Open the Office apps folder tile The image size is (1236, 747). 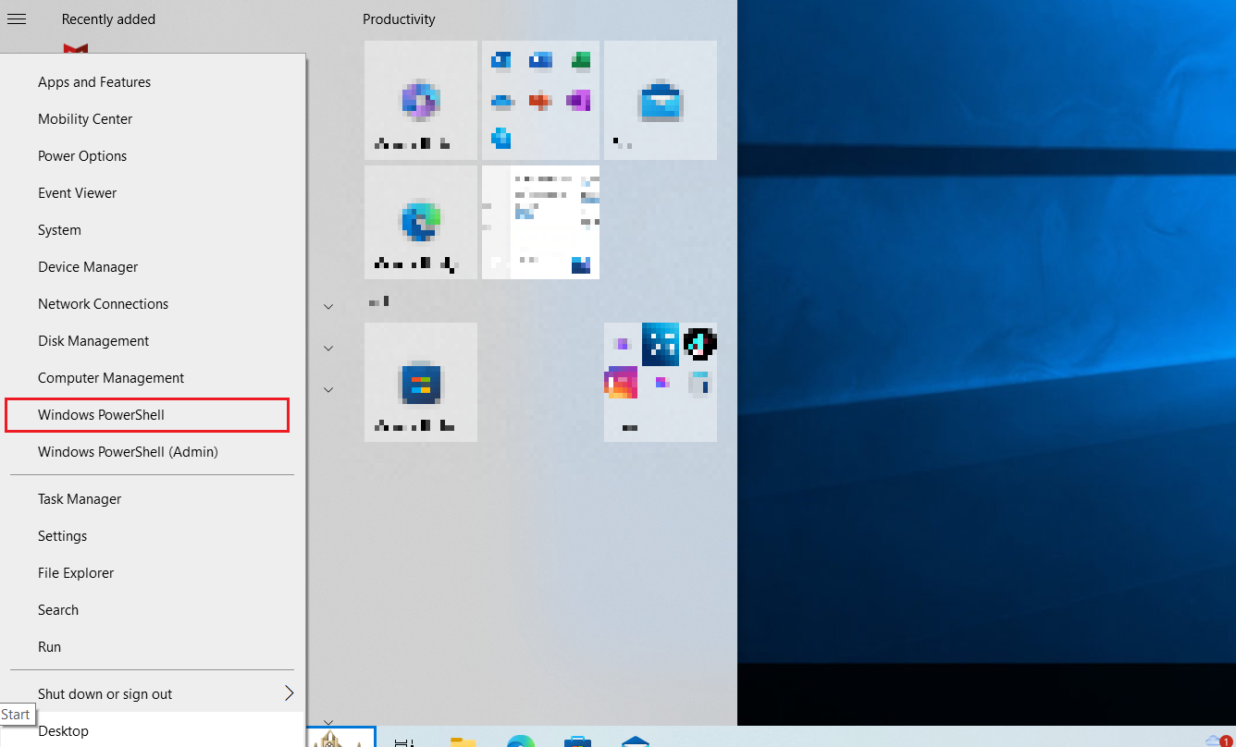coord(540,100)
